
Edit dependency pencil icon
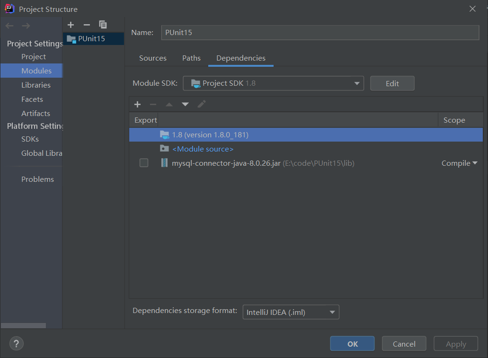(x=201, y=104)
